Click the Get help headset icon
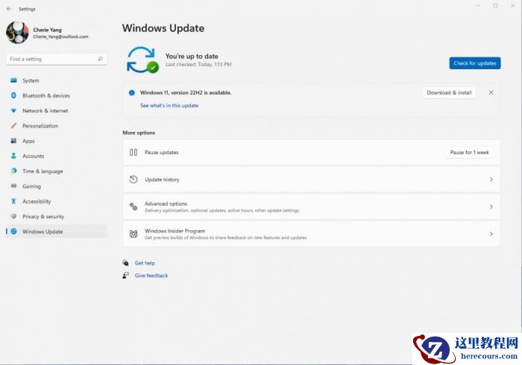 (125, 263)
